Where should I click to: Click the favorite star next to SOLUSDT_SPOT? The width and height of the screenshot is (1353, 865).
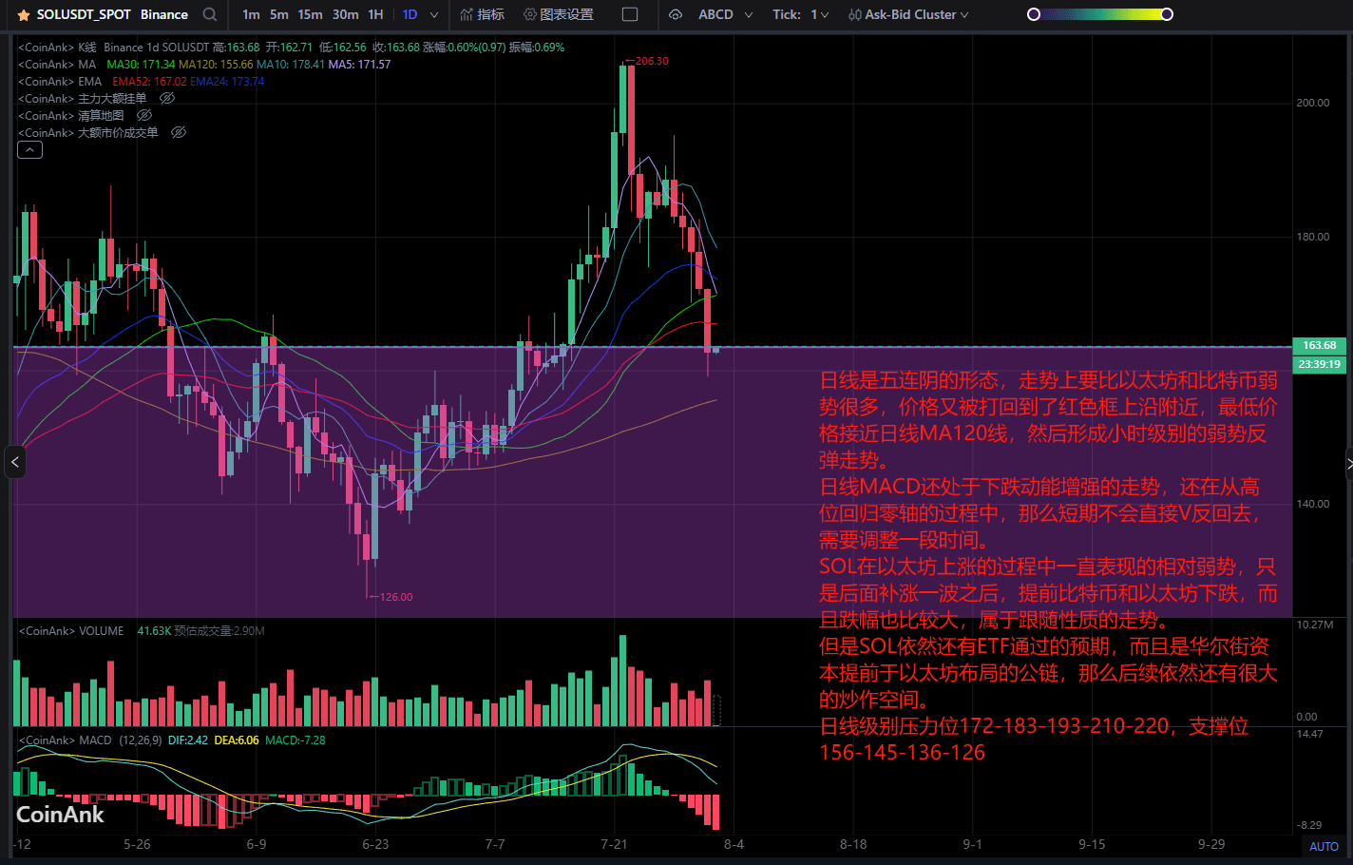coord(24,15)
